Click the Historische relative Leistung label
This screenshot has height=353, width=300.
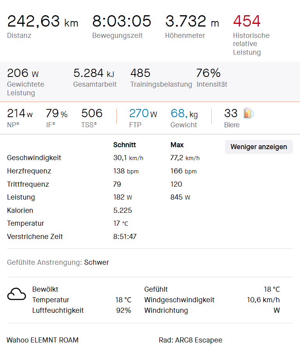[251, 44]
